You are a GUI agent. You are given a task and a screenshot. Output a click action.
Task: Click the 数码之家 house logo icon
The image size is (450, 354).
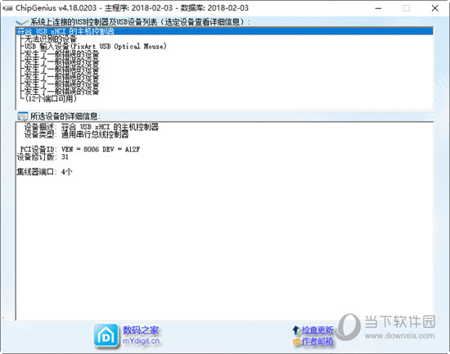pos(106,336)
